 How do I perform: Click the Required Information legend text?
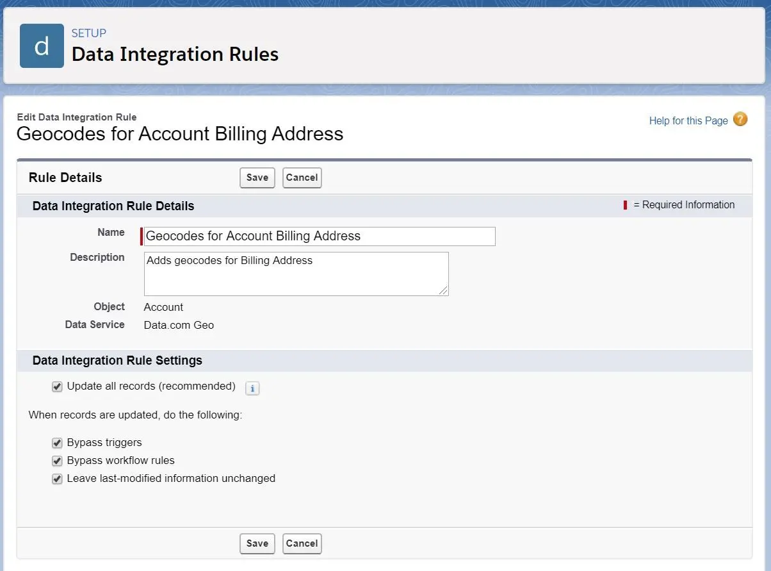pyautogui.click(x=684, y=205)
